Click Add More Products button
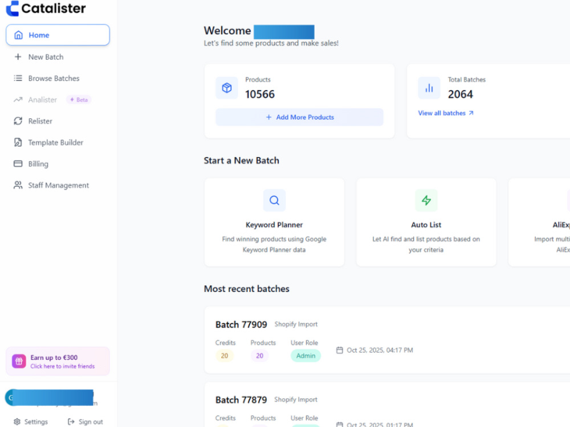The width and height of the screenshot is (570, 427). tap(299, 117)
